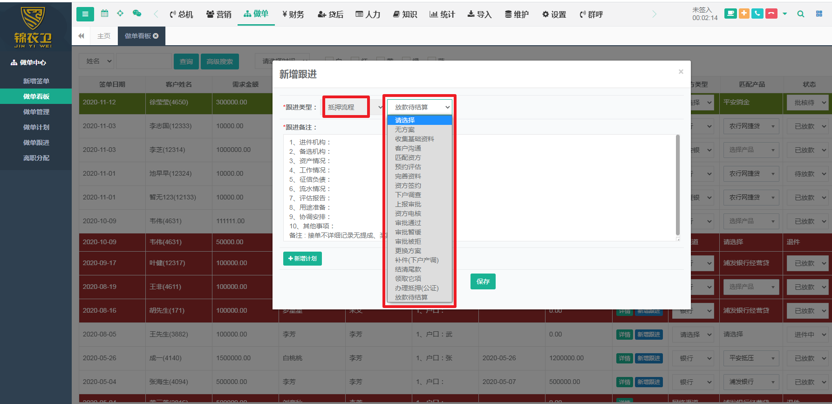The image size is (832, 404).
Task: Click the green break cup status button
Action: 730,14
